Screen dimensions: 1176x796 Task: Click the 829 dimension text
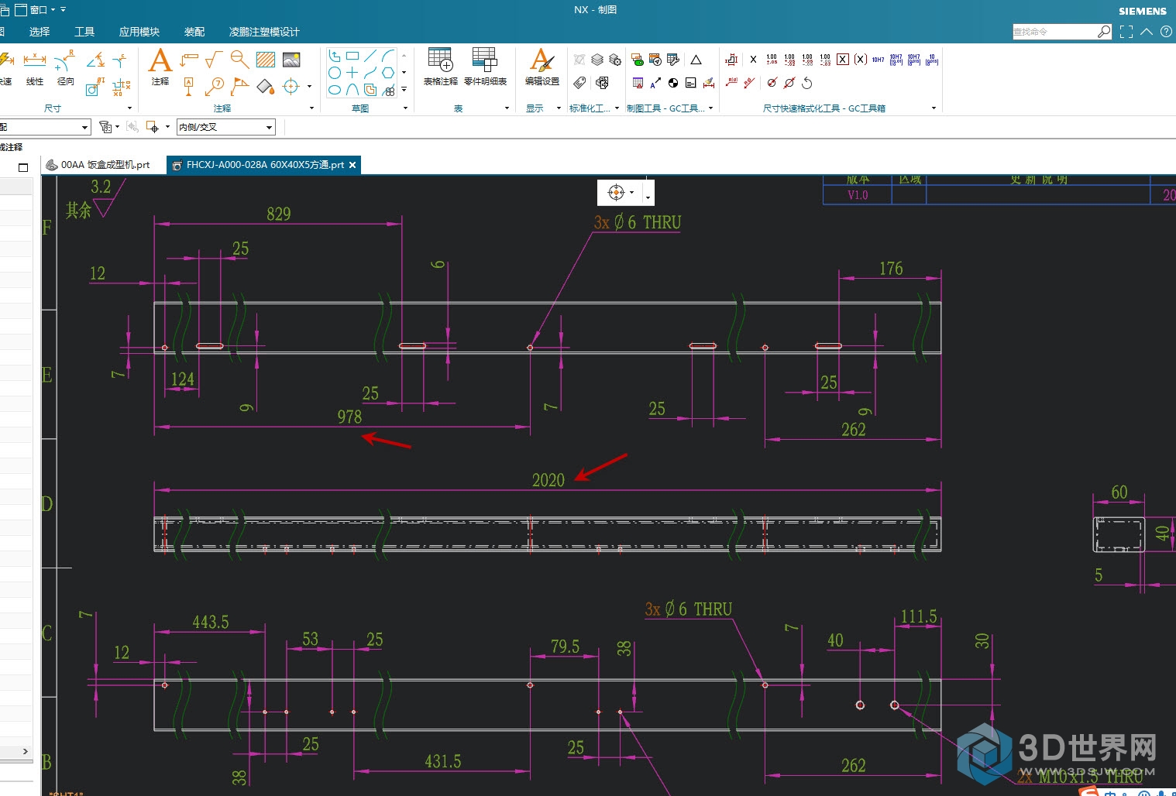[279, 214]
